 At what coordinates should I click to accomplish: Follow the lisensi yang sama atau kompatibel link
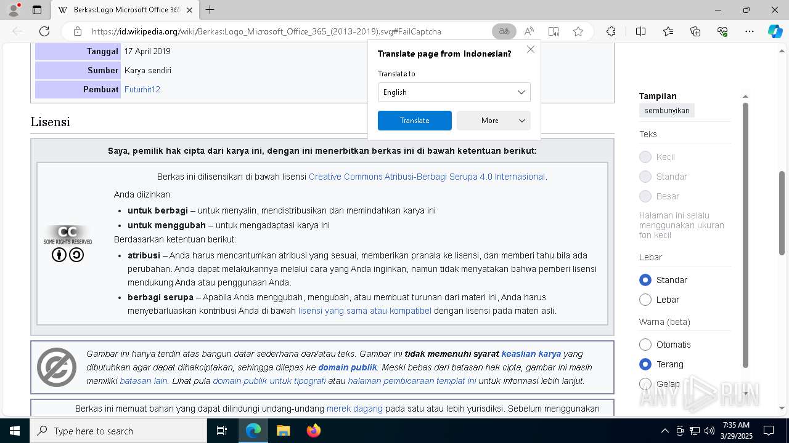(x=365, y=311)
